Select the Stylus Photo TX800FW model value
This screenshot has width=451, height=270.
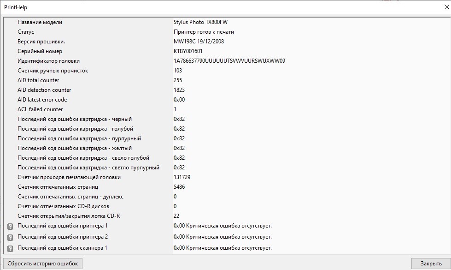click(200, 22)
